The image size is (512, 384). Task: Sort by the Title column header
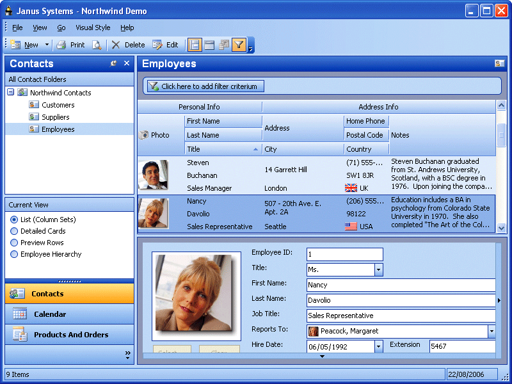[x=223, y=149]
